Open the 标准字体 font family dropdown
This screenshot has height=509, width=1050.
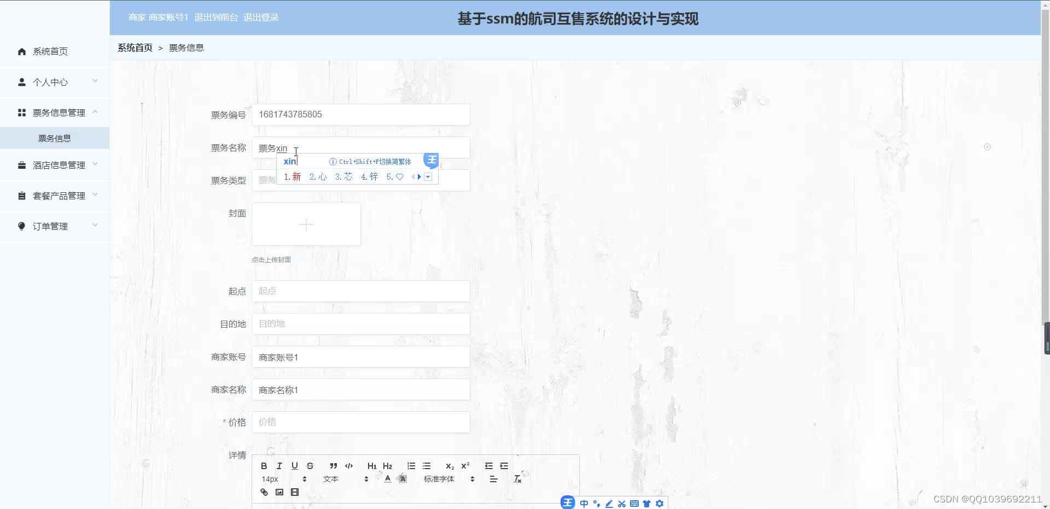click(x=449, y=479)
